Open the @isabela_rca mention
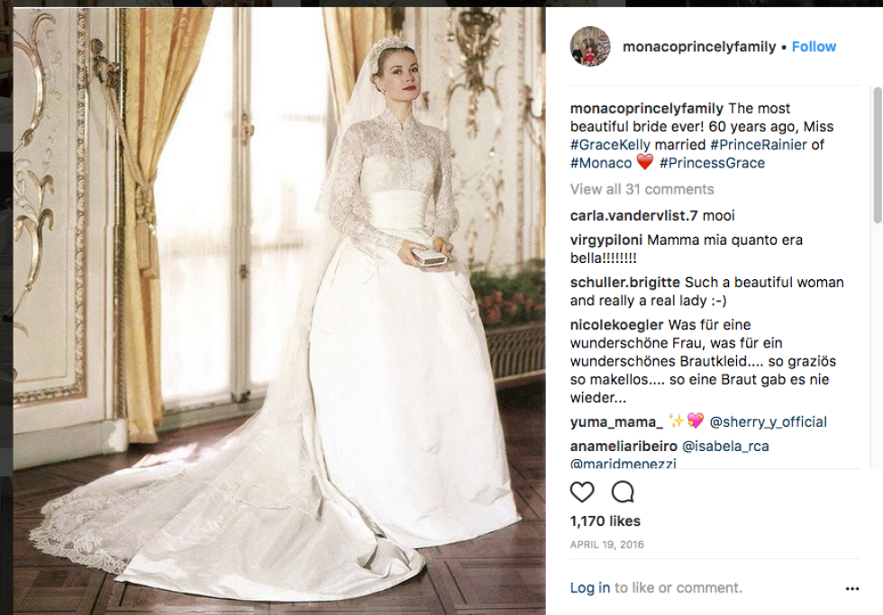Image resolution: width=883 pixels, height=615 pixels. pos(725,447)
